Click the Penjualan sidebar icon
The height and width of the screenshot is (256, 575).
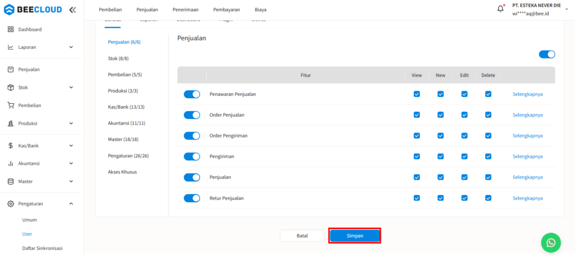tap(11, 70)
